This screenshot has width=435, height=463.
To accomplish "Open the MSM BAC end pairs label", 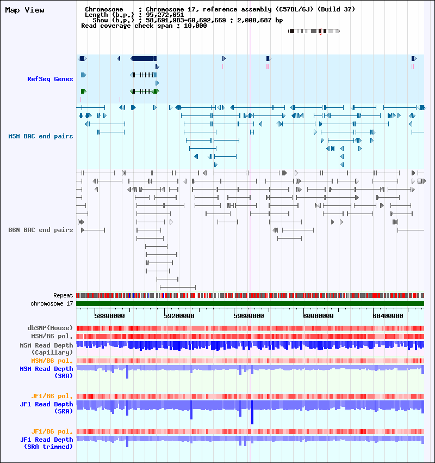I will tap(41, 136).
